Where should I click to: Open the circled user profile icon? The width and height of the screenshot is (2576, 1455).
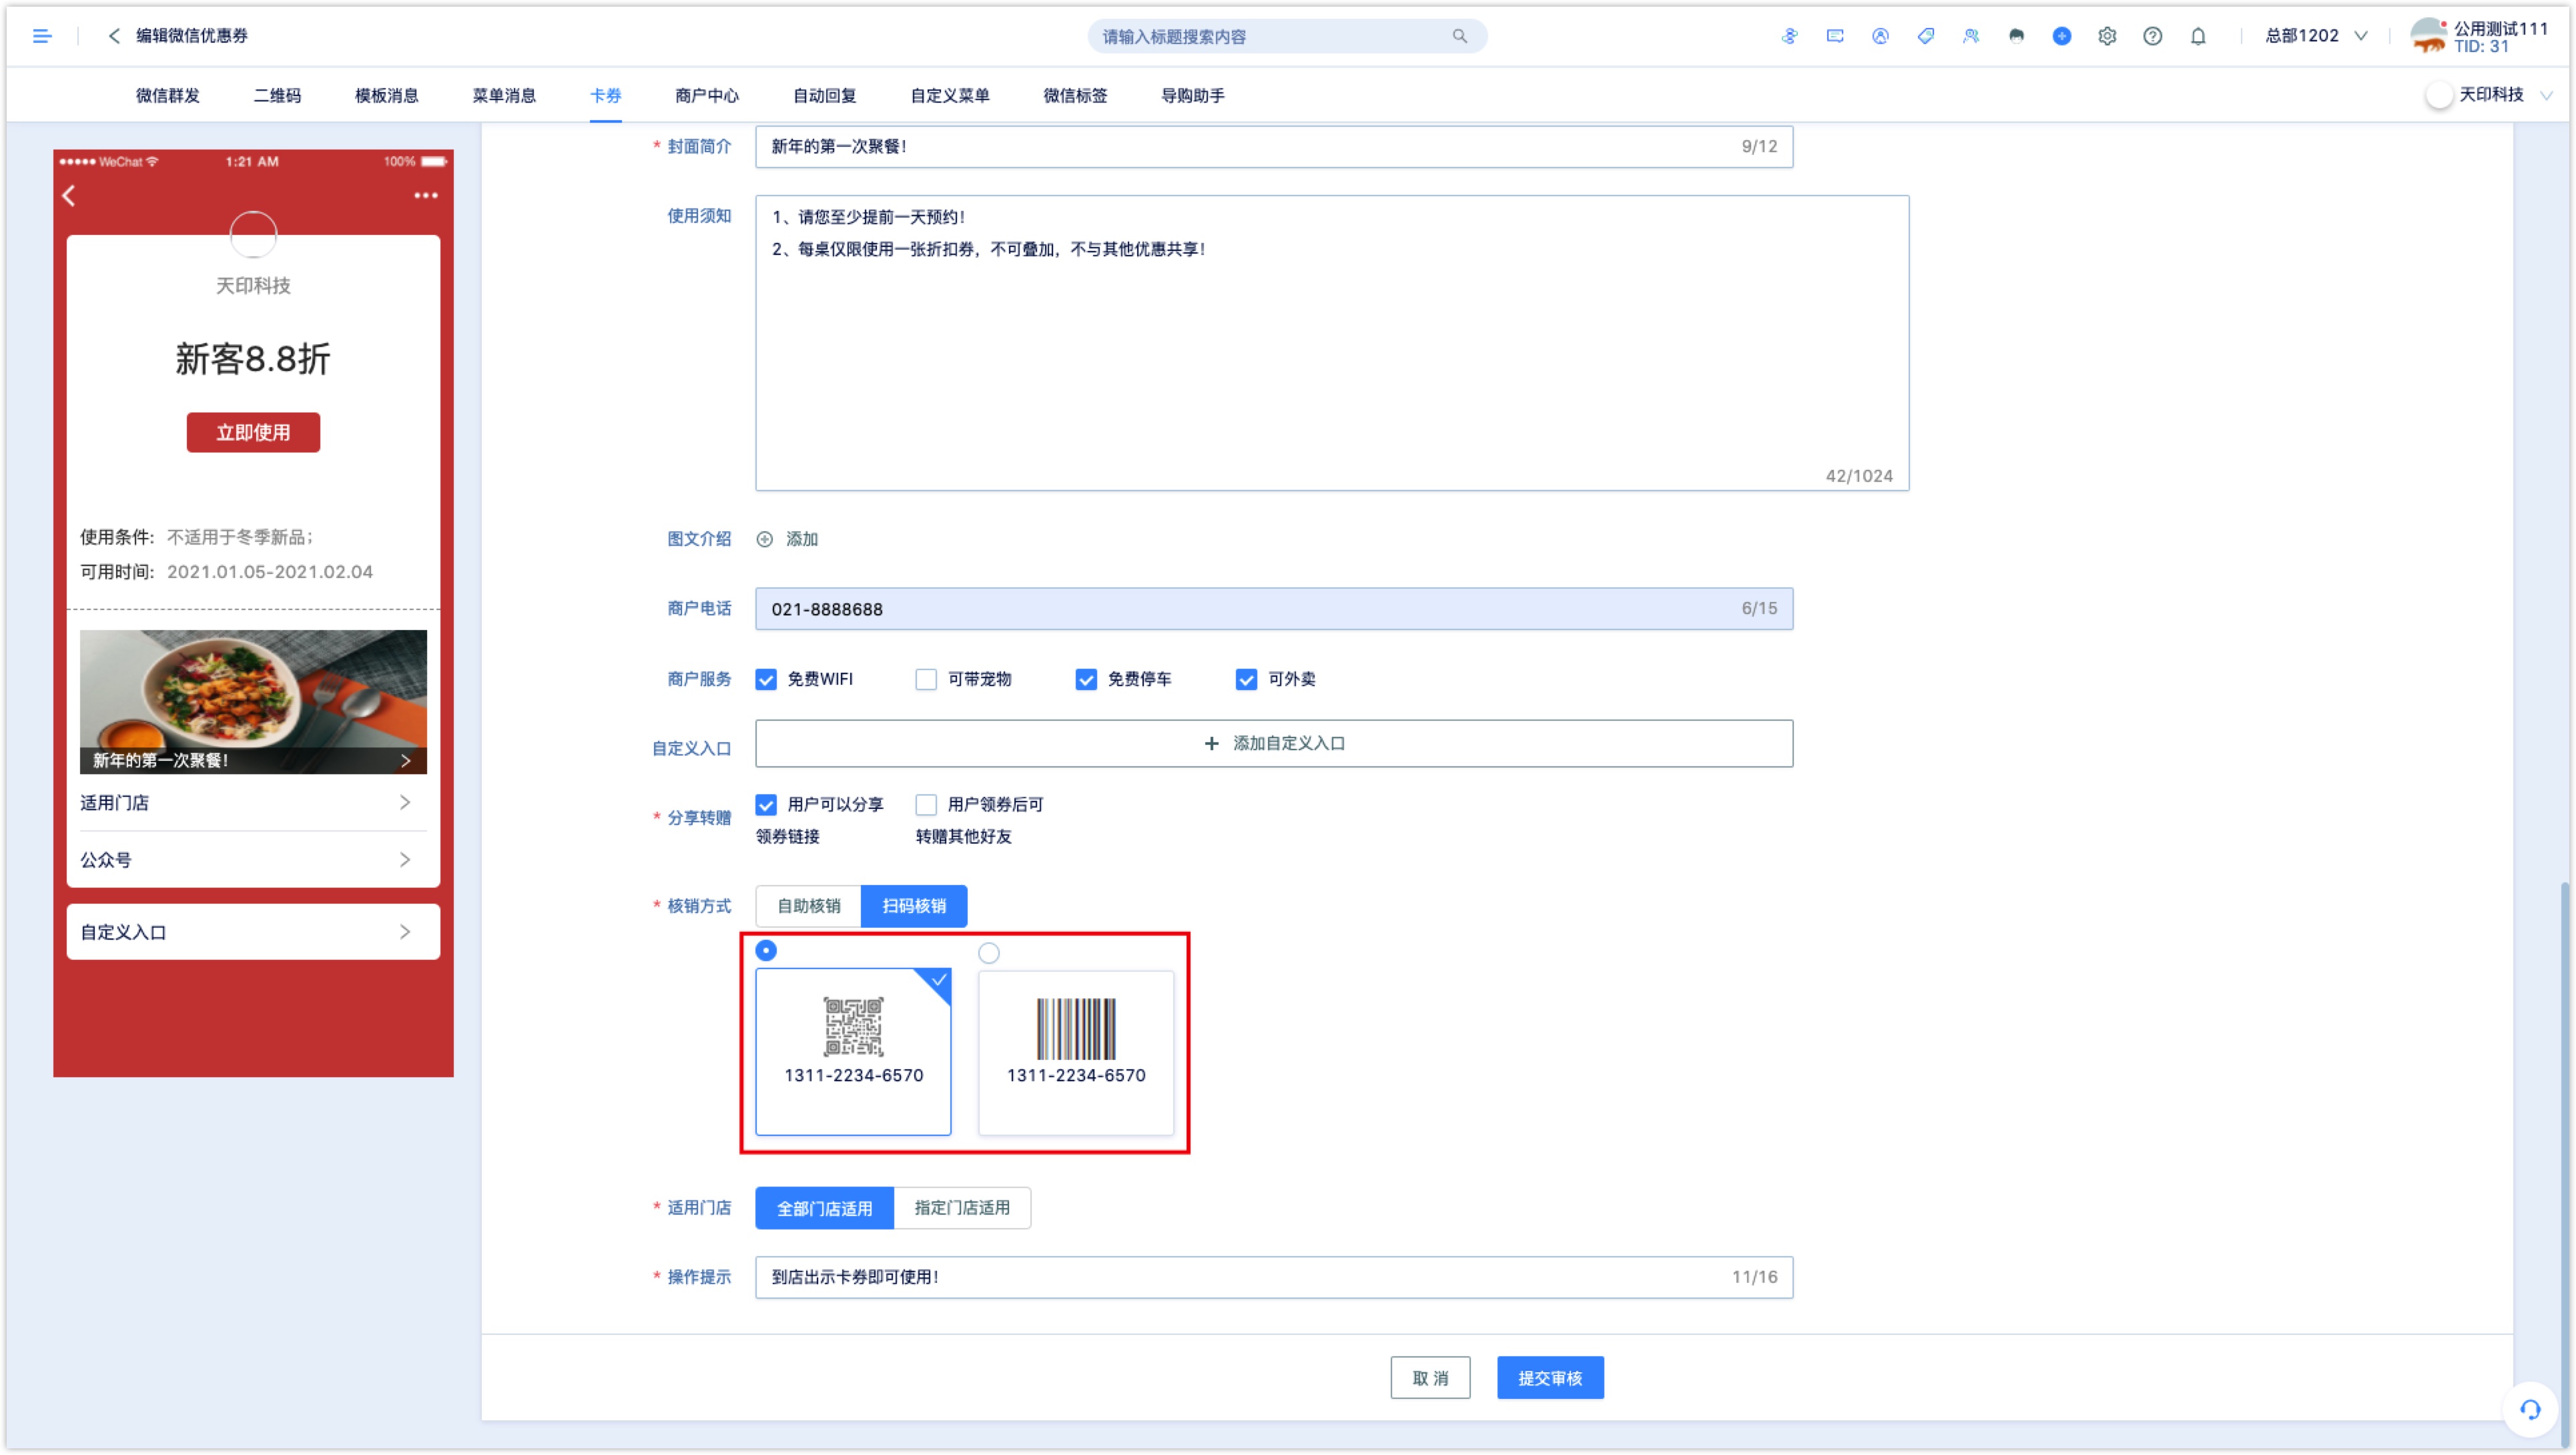click(x=1880, y=36)
